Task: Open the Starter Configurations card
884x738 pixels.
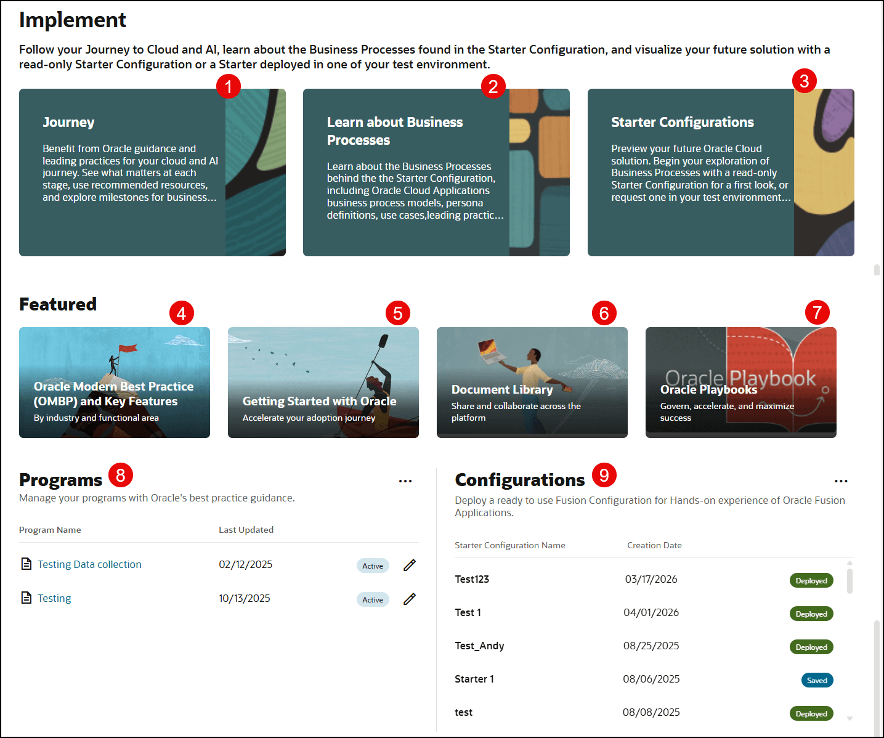Action: [x=721, y=172]
